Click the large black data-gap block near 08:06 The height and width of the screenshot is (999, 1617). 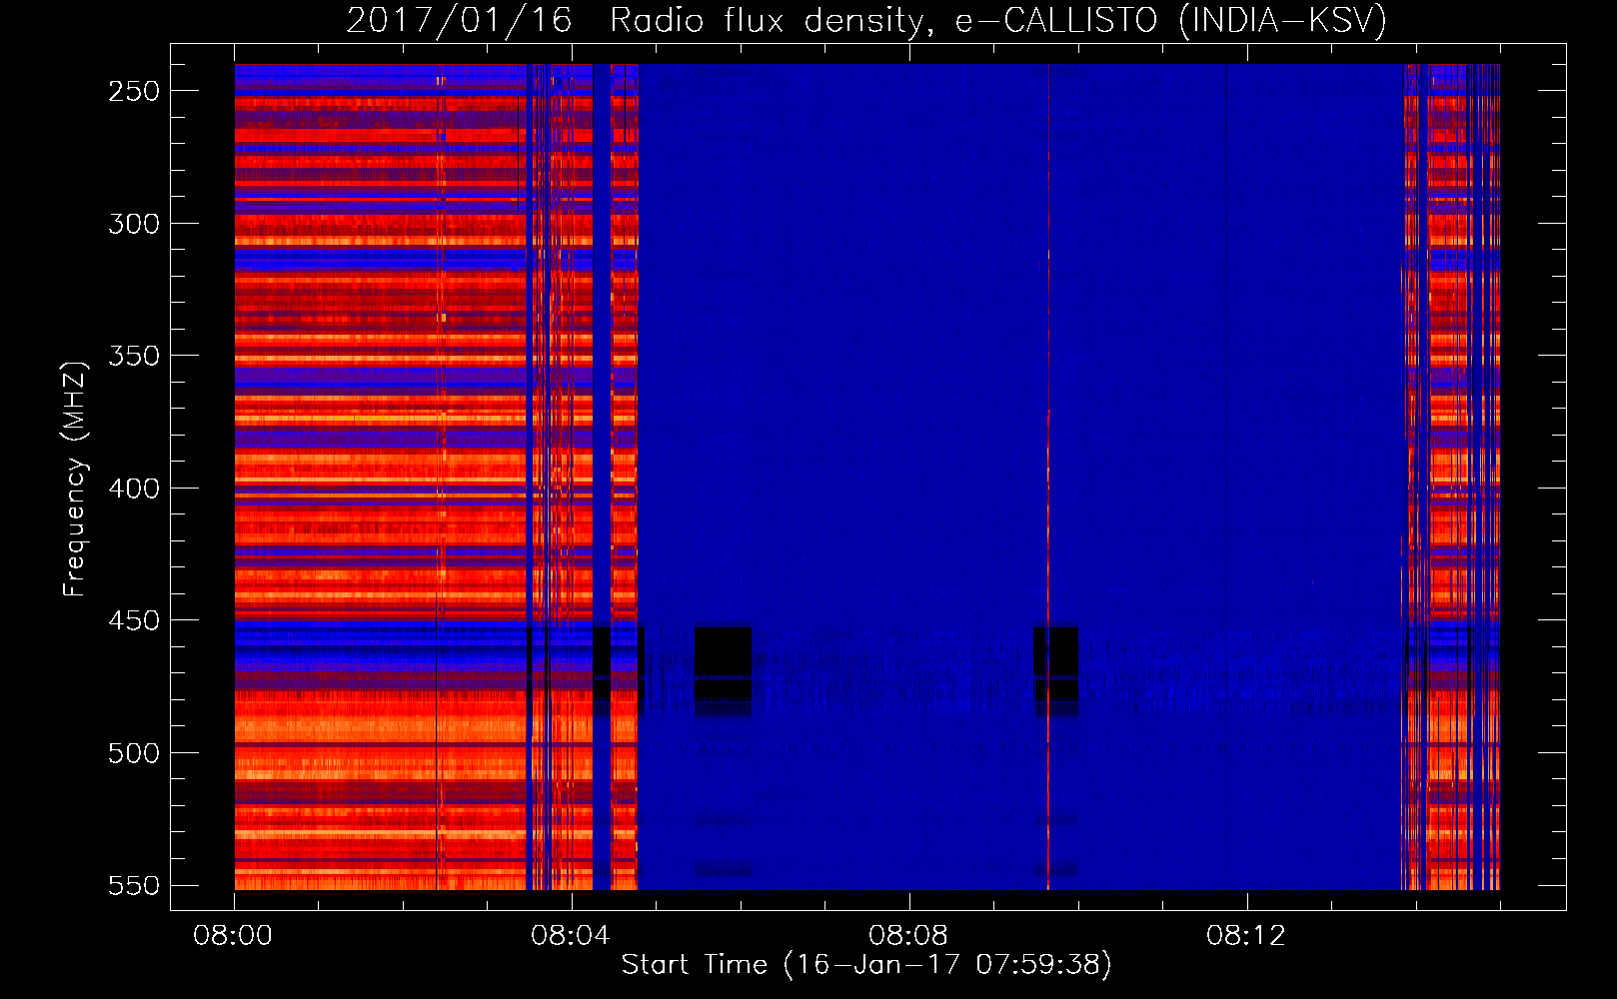pyautogui.click(x=723, y=662)
